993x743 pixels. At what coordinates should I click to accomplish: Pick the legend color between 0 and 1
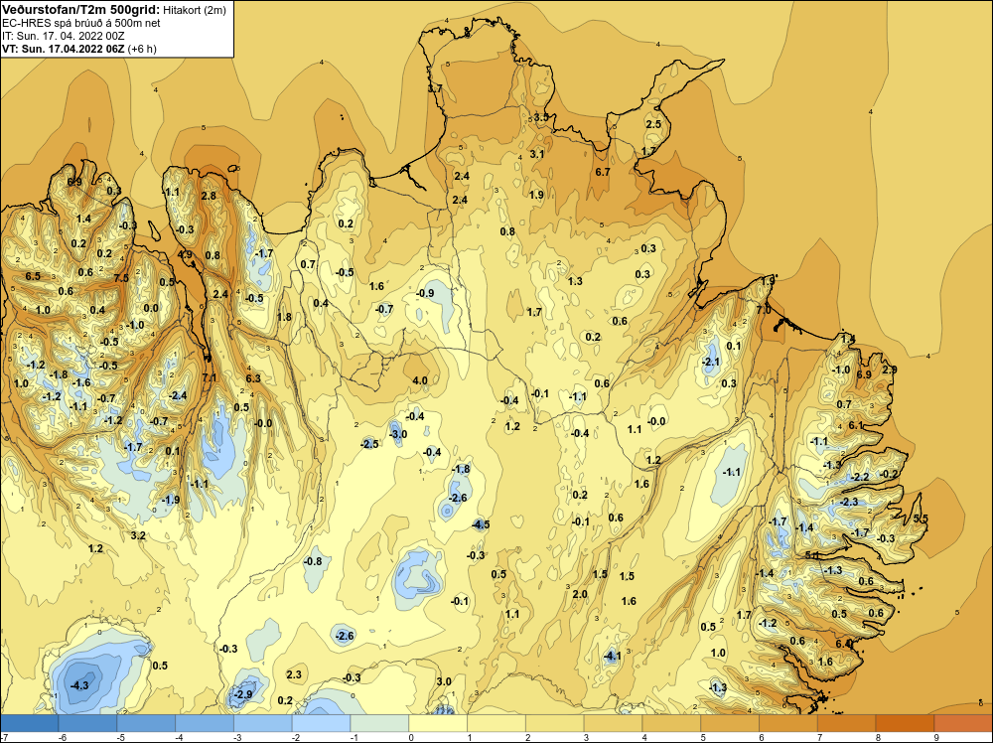[x=438, y=723]
